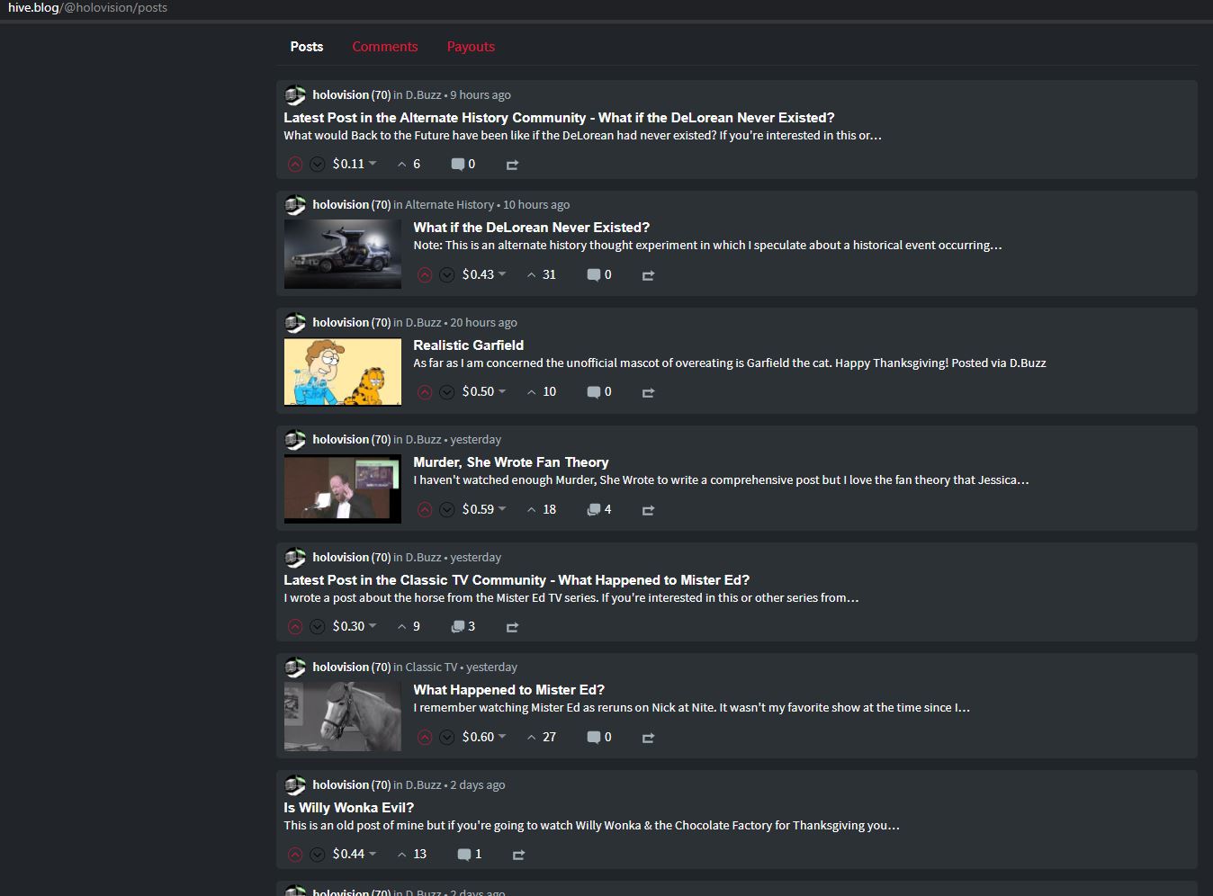The width and height of the screenshot is (1213, 896).
Task: Open the Mister Ed horse post thumbnail
Action: click(343, 717)
